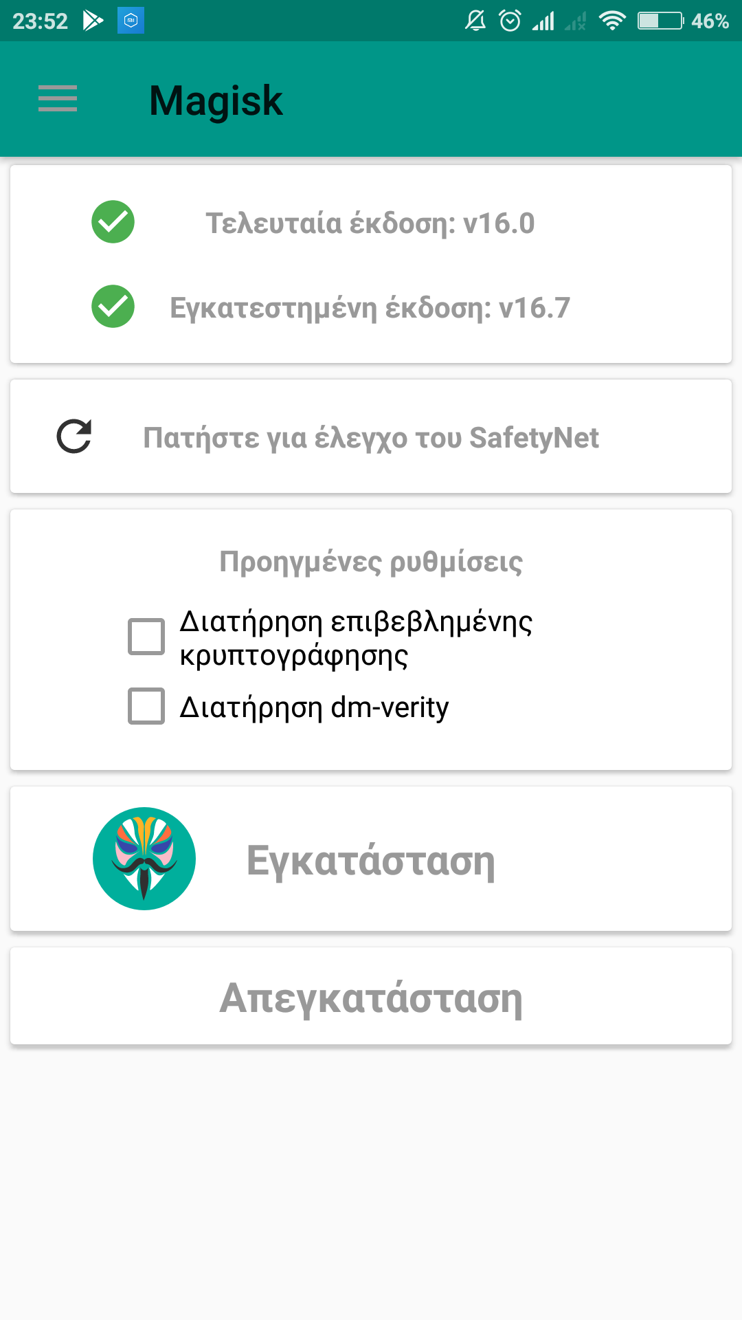Tap the Εγκατεστημένη έκδοση v16.7 text
742x1320 pixels.
[370, 308]
